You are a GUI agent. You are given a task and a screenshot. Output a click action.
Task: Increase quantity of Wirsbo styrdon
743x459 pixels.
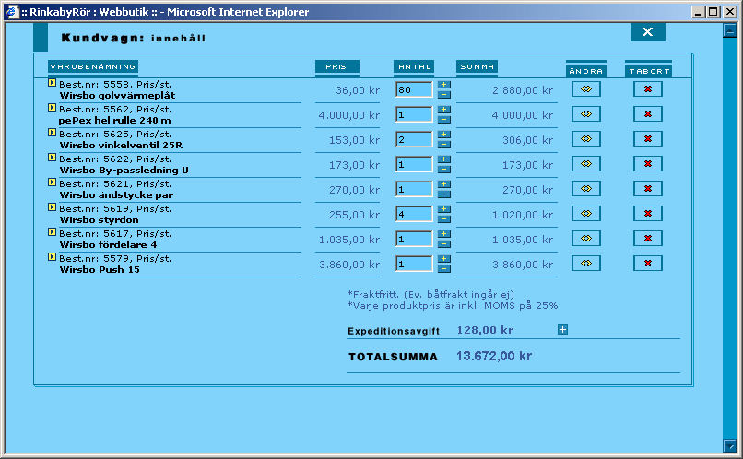[443, 209]
